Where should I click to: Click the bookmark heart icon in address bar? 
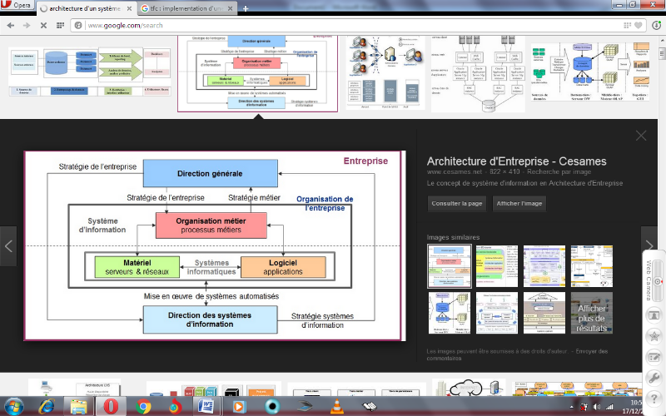[637, 25]
